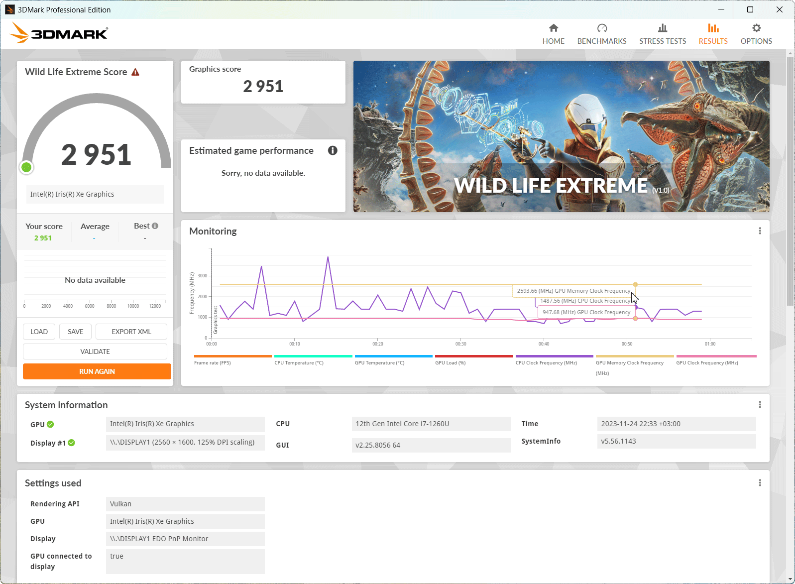Click the green Your score value 2 951

pos(43,238)
